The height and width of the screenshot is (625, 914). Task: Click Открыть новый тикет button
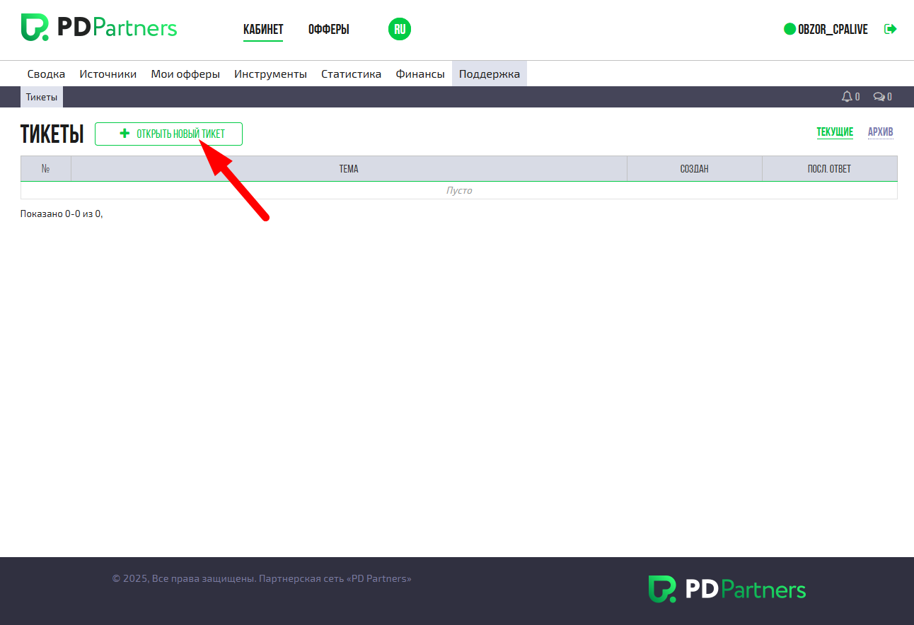(x=168, y=134)
